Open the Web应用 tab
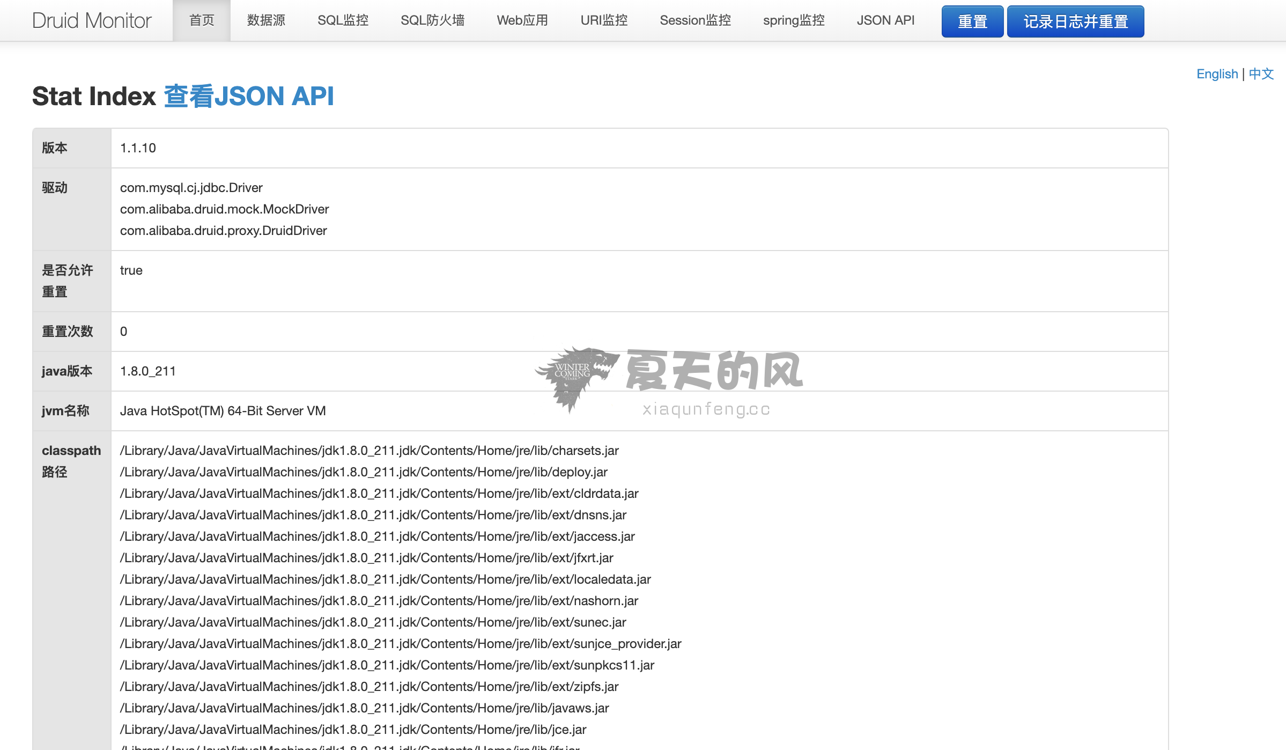Screen dimensions: 1286x750 pos(522,20)
